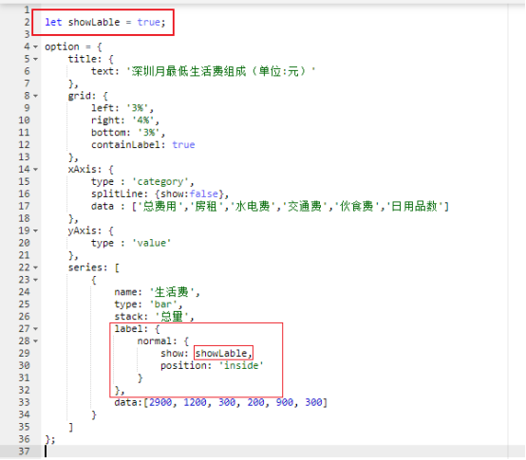The image size is (526, 460).
Task: Click the 'true;' value on line 2
Action: (151, 22)
